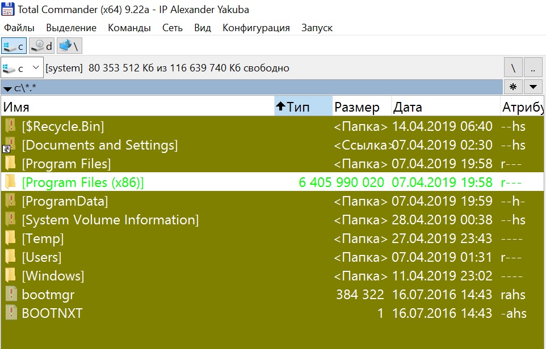Click date 14.04.2019 06:40

tap(442, 126)
